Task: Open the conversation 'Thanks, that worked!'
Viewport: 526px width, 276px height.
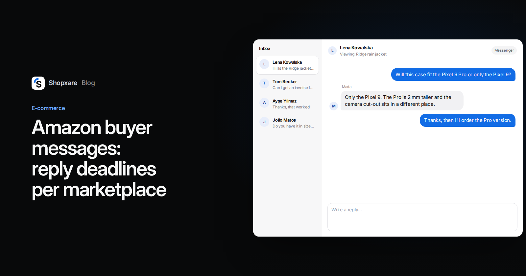Action: 287,104
